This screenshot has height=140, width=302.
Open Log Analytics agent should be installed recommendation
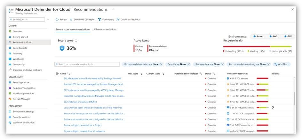(93, 108)
